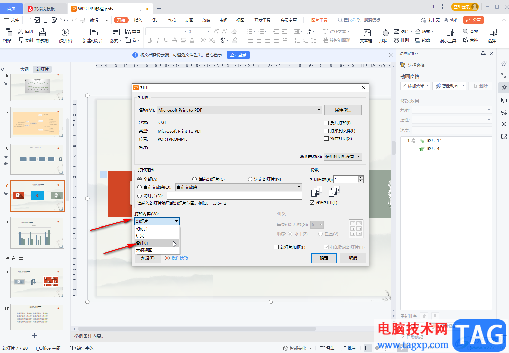This screenshot has height=353, width=509.
Task: Pin the animation pane
Action: (483, 53)
